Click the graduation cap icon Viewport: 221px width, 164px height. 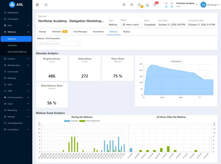(x=166, y=4)
